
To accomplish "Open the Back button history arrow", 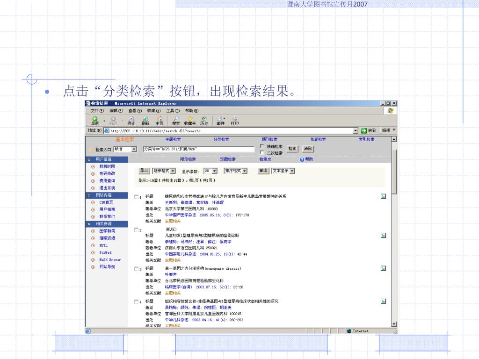I will 104,121.
